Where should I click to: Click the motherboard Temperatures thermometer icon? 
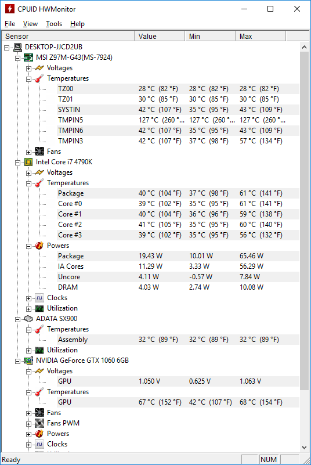coord(39,78)
